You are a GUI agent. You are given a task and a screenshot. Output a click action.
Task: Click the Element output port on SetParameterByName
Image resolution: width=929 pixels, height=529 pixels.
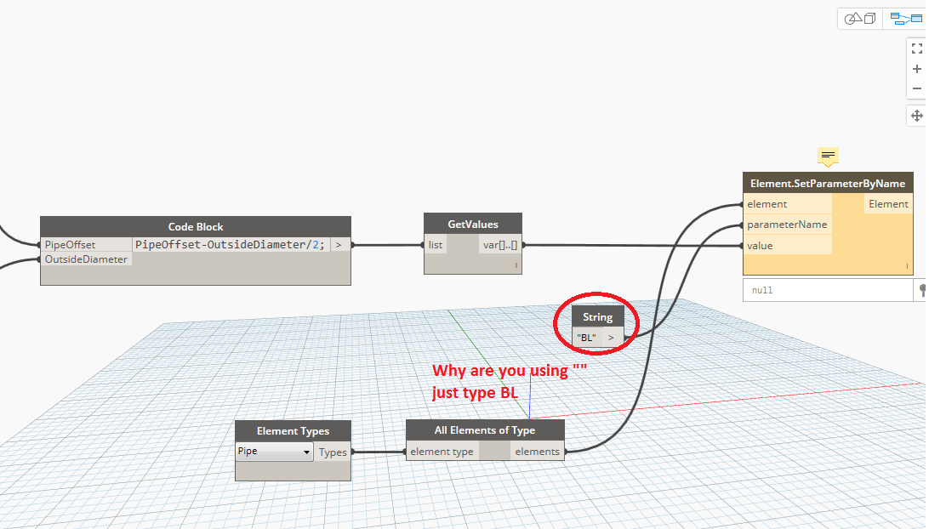[888, 204]
